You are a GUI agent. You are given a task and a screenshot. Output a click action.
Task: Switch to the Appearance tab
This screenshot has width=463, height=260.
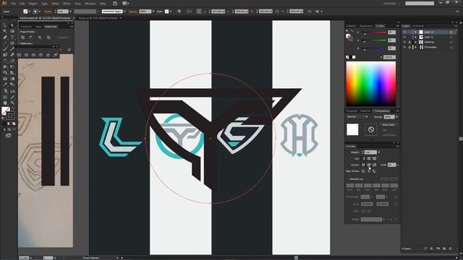point(366,26)
